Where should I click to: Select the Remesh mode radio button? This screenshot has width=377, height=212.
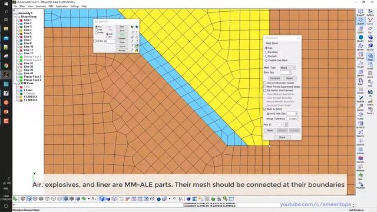click(266, 57)
